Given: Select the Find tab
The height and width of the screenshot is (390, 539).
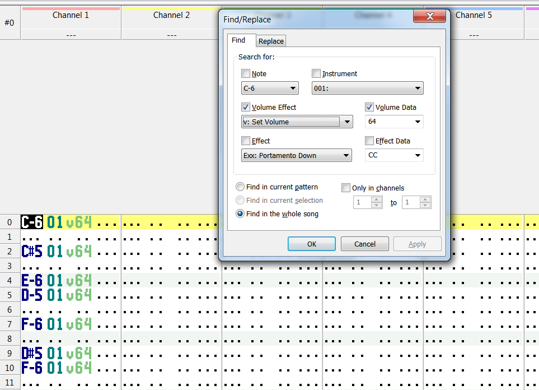Looking at the screenshot, I should [238, 40].
